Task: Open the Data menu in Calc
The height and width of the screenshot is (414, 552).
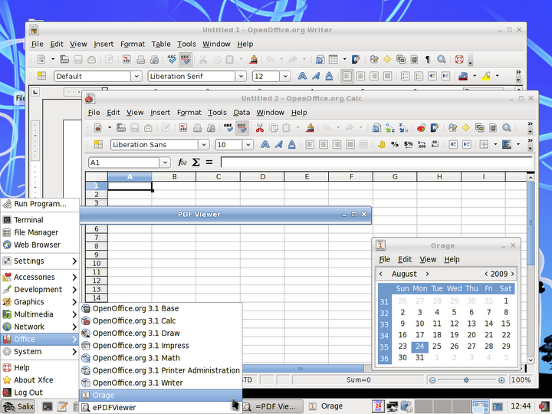Action: pos(242,113)
